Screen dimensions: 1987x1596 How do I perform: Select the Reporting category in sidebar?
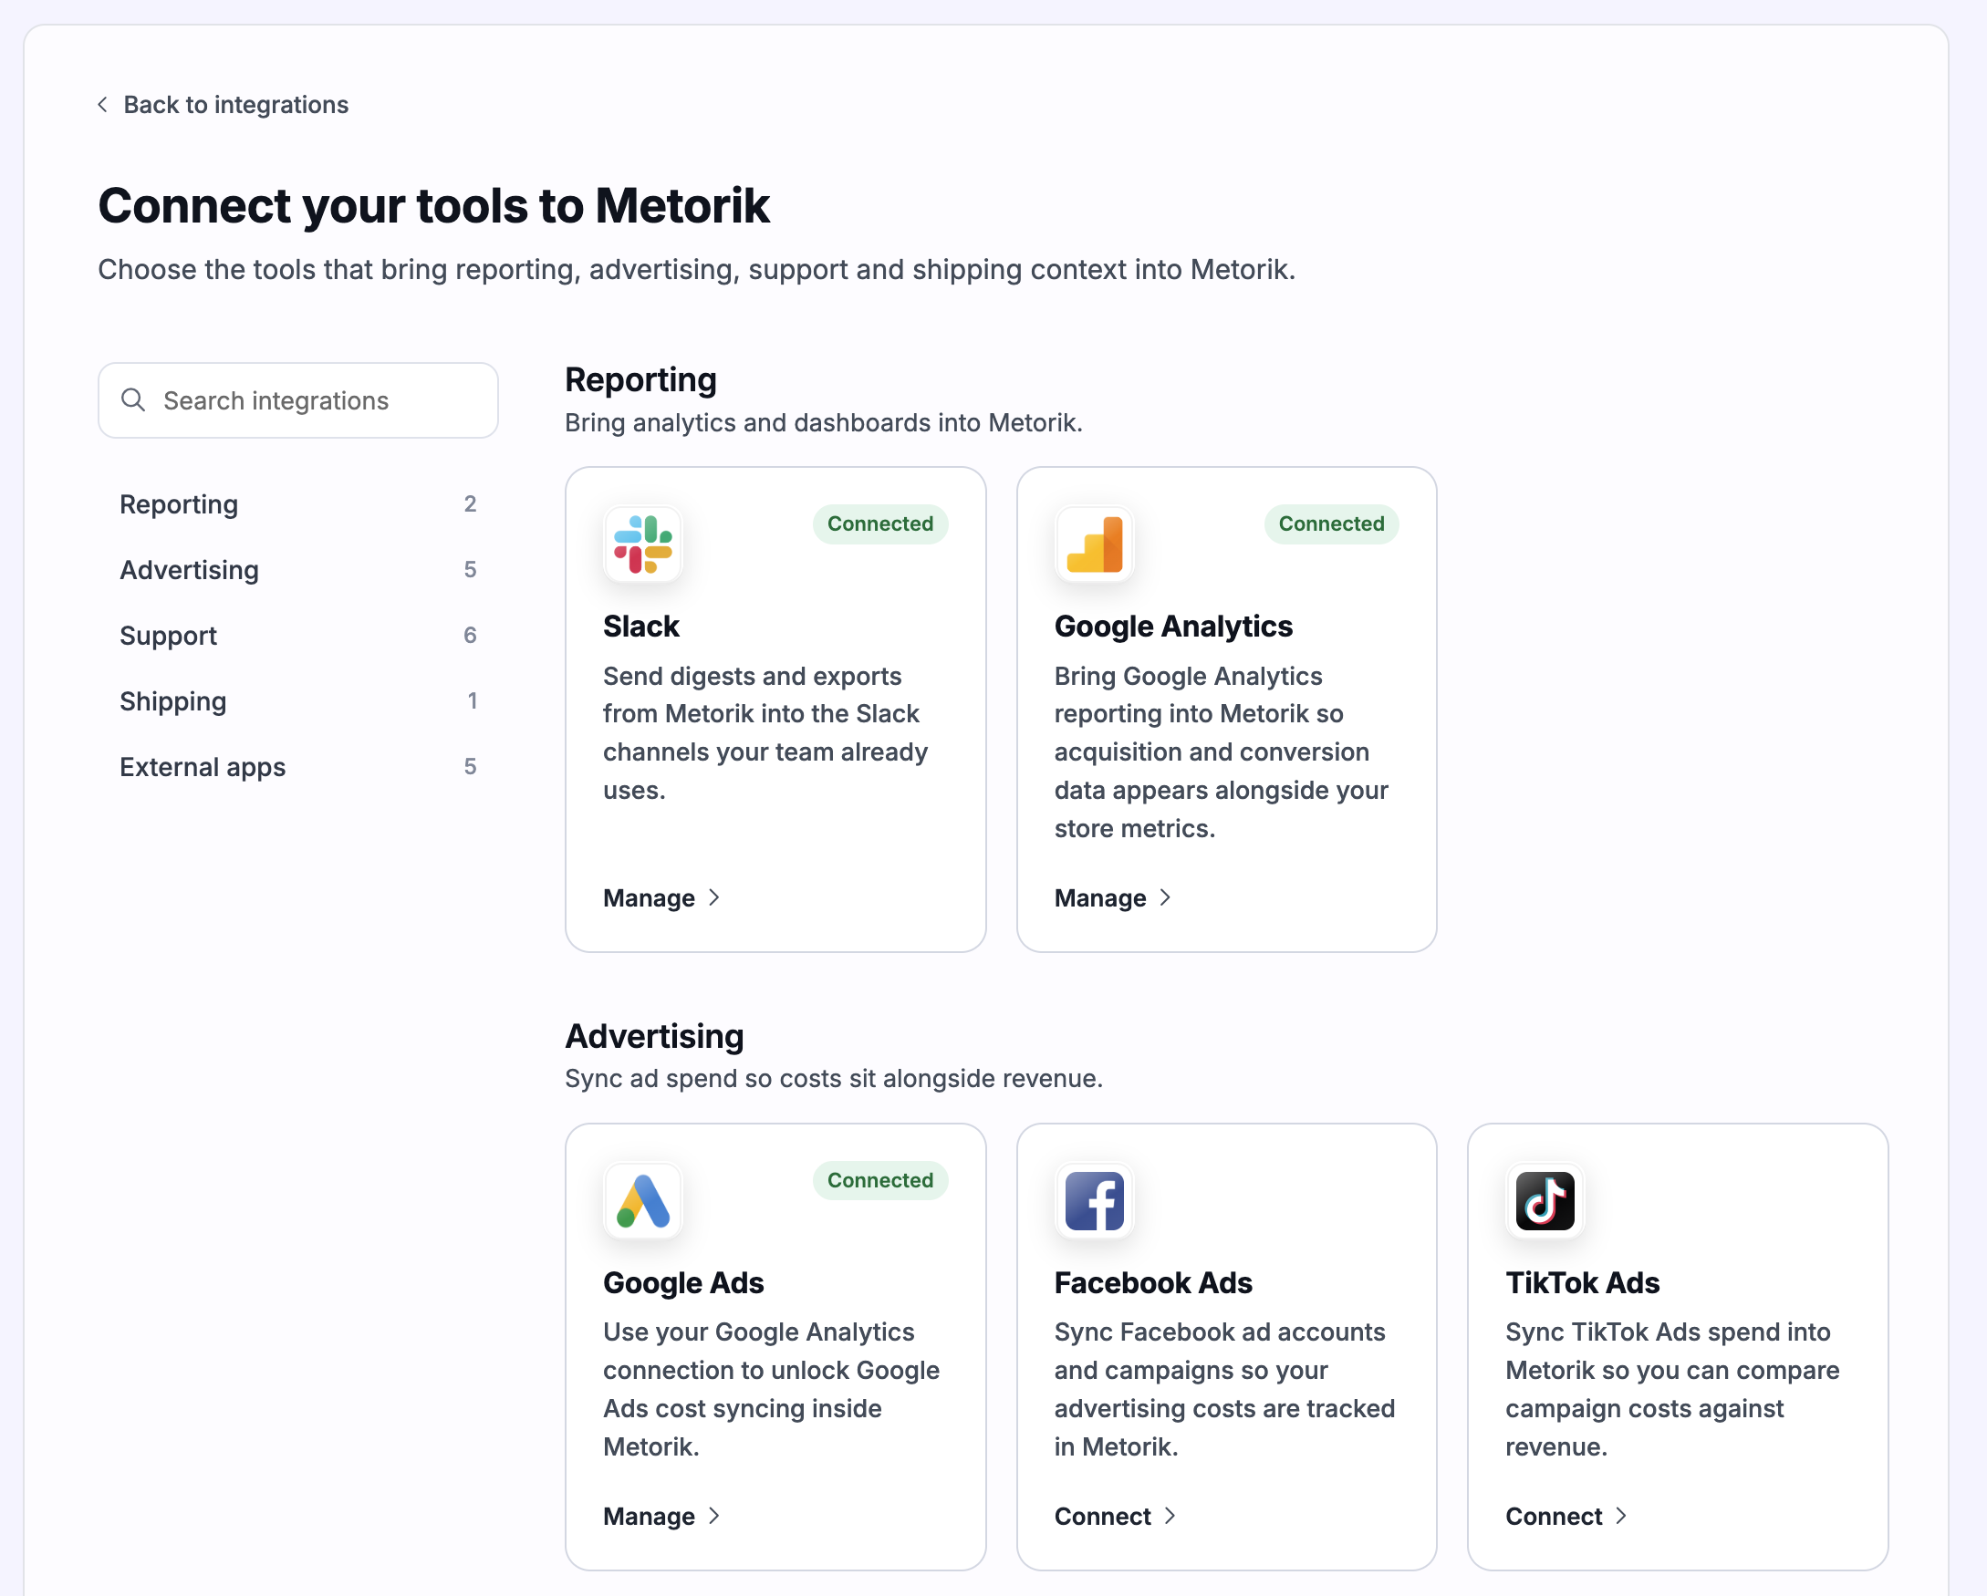point(297,504)
